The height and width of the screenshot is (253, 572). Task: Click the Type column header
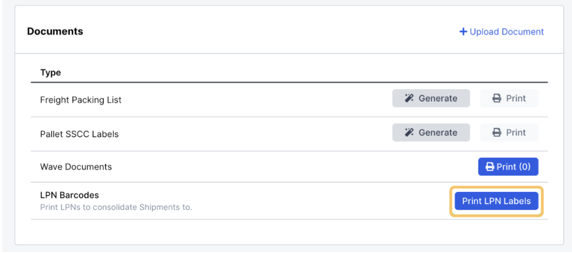pyautogui.click(x=50, y=72)
